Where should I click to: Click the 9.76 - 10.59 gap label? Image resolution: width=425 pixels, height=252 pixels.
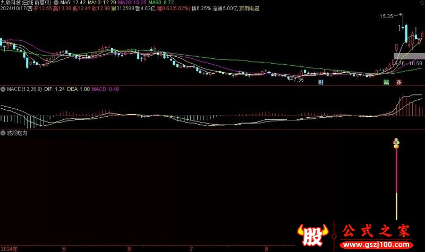(x=409, y=63)
